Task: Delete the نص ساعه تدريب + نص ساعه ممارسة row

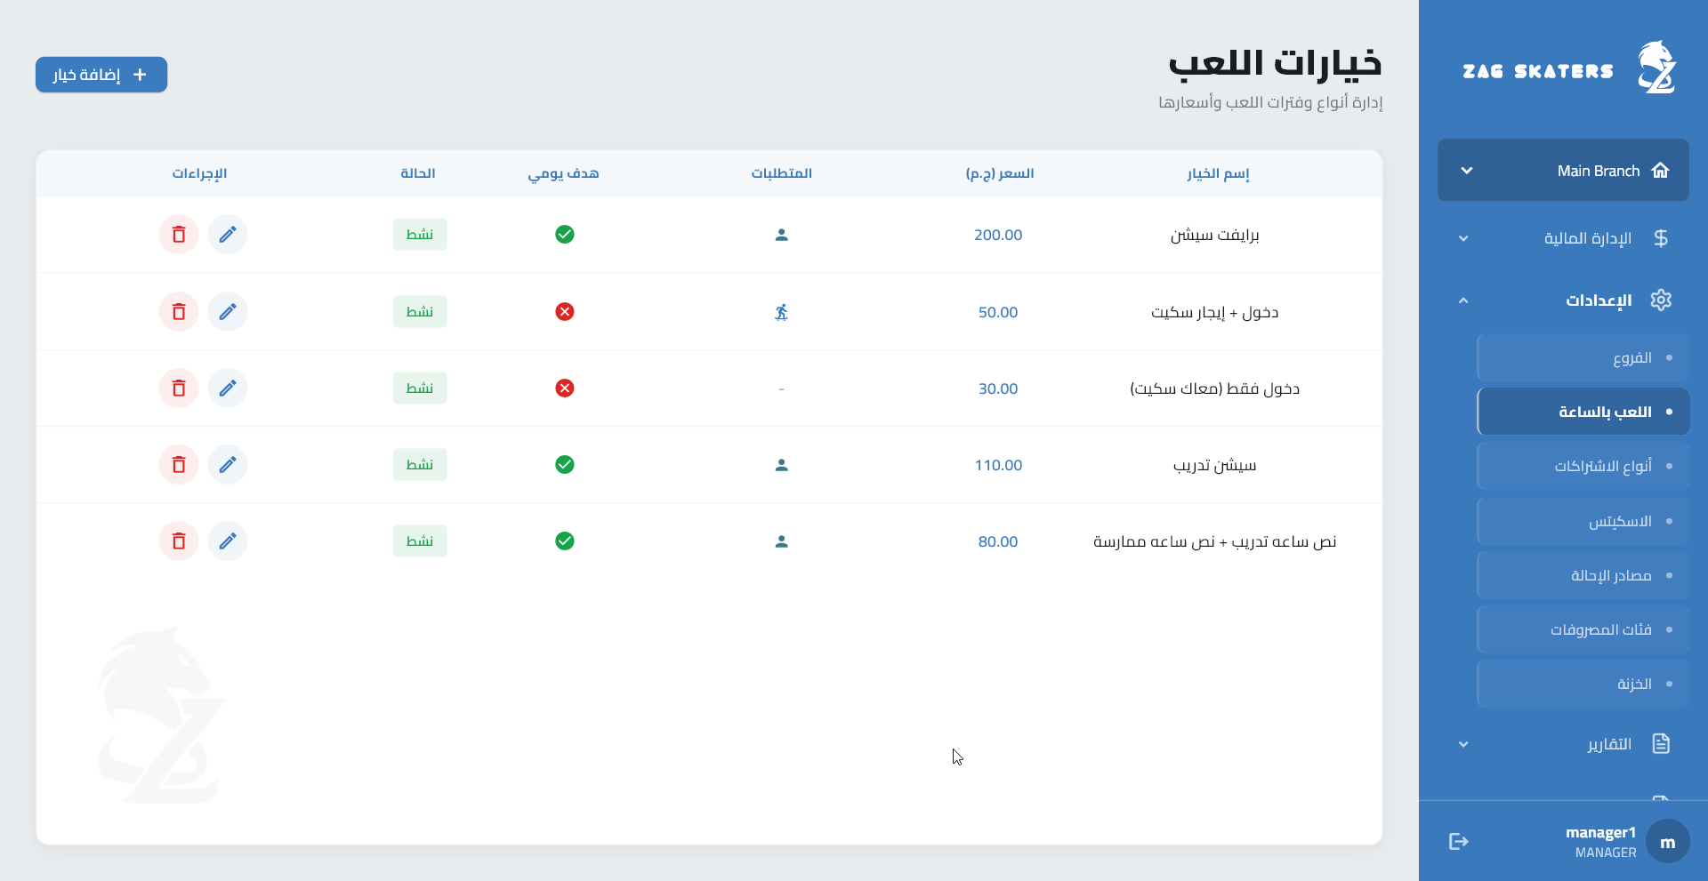Action: tap(179, 541)
